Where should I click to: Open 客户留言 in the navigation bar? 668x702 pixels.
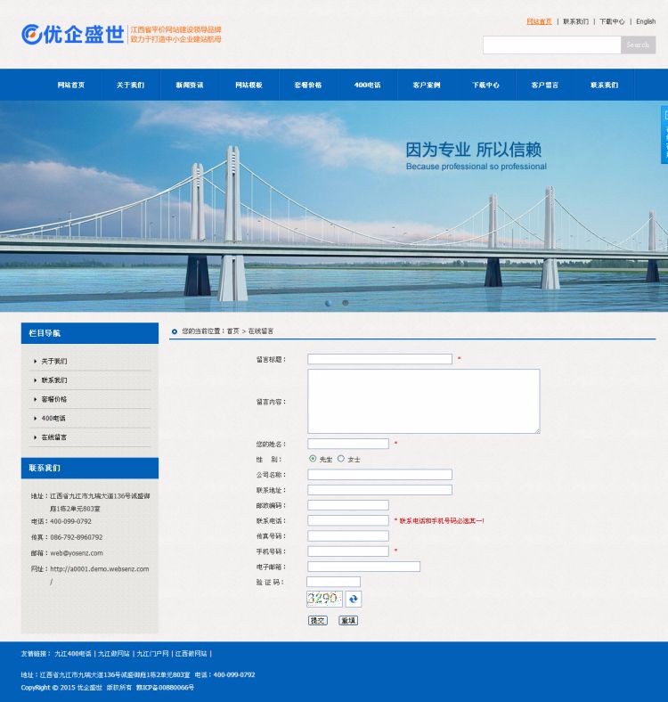[x=545, y=85]
